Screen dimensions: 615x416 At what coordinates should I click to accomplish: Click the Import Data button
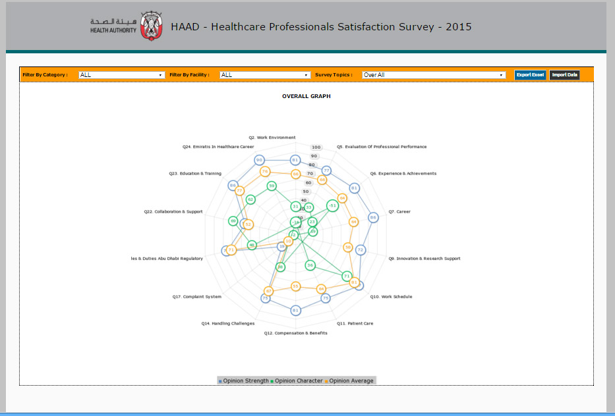point(564,75)
